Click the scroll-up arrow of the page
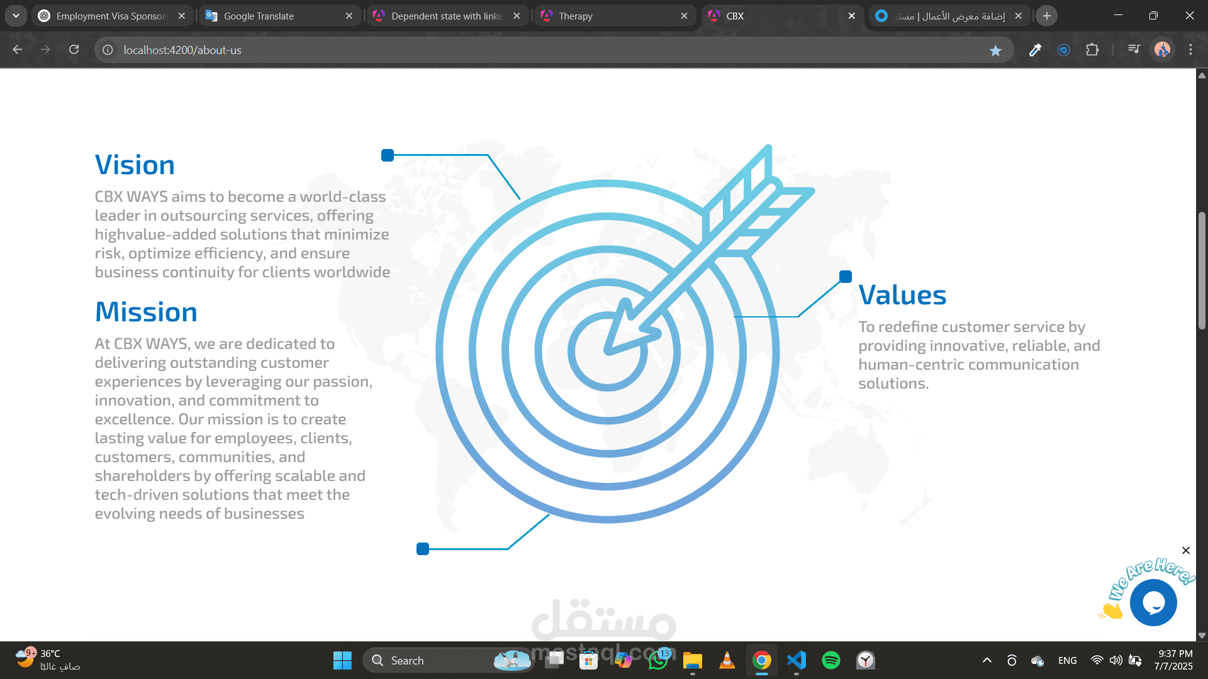The image size is (1208, 679). click(1202, 75)
